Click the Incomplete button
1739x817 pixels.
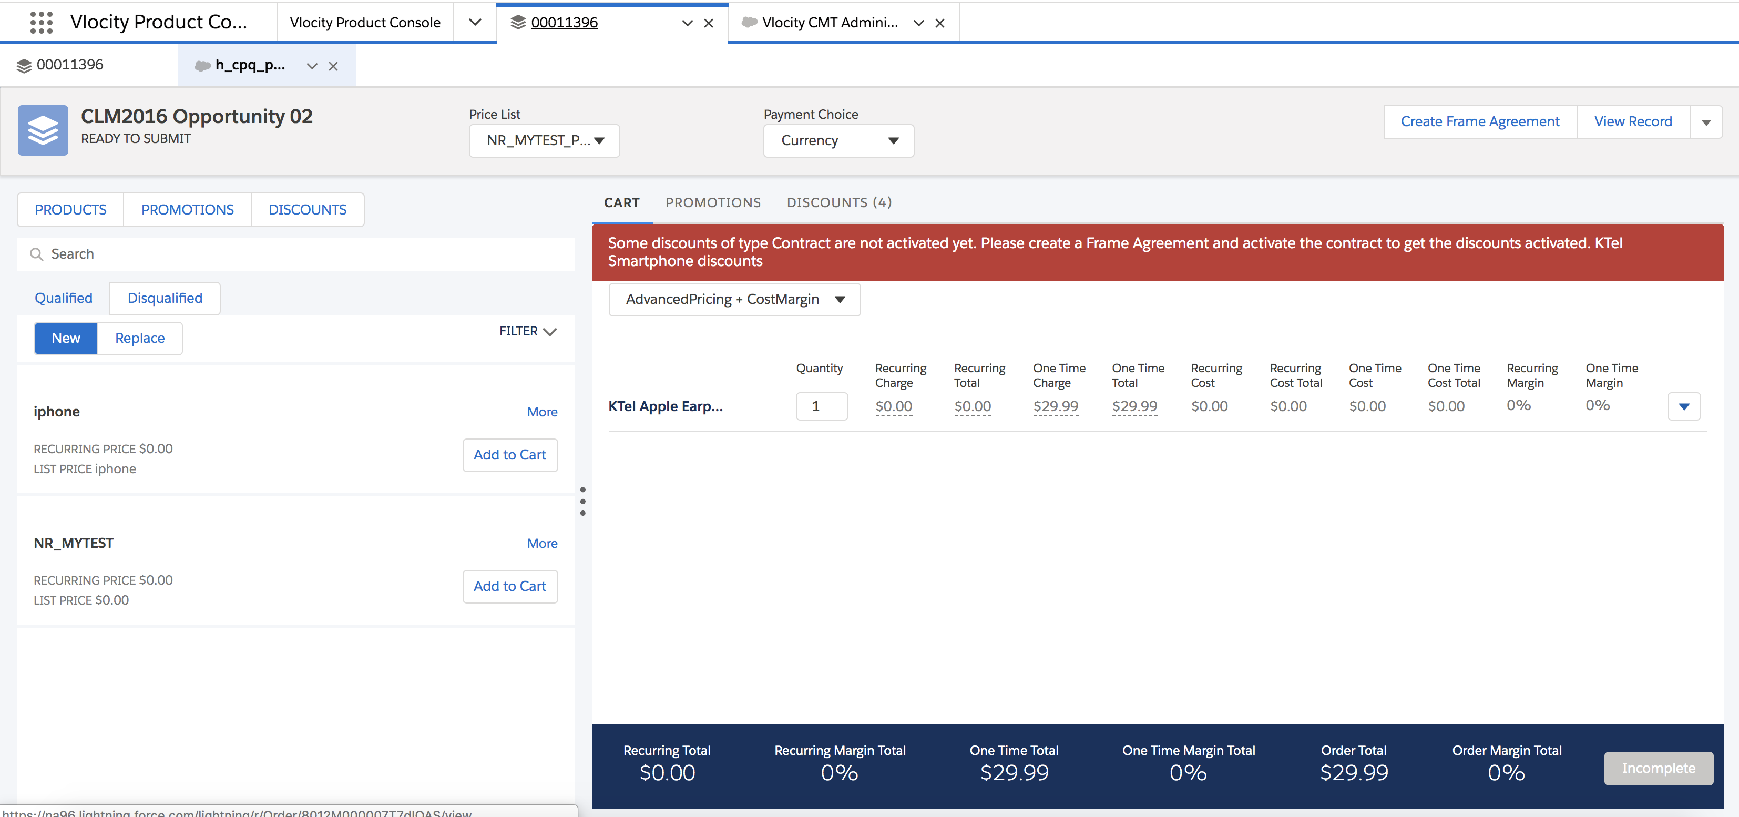[1658, 769]
